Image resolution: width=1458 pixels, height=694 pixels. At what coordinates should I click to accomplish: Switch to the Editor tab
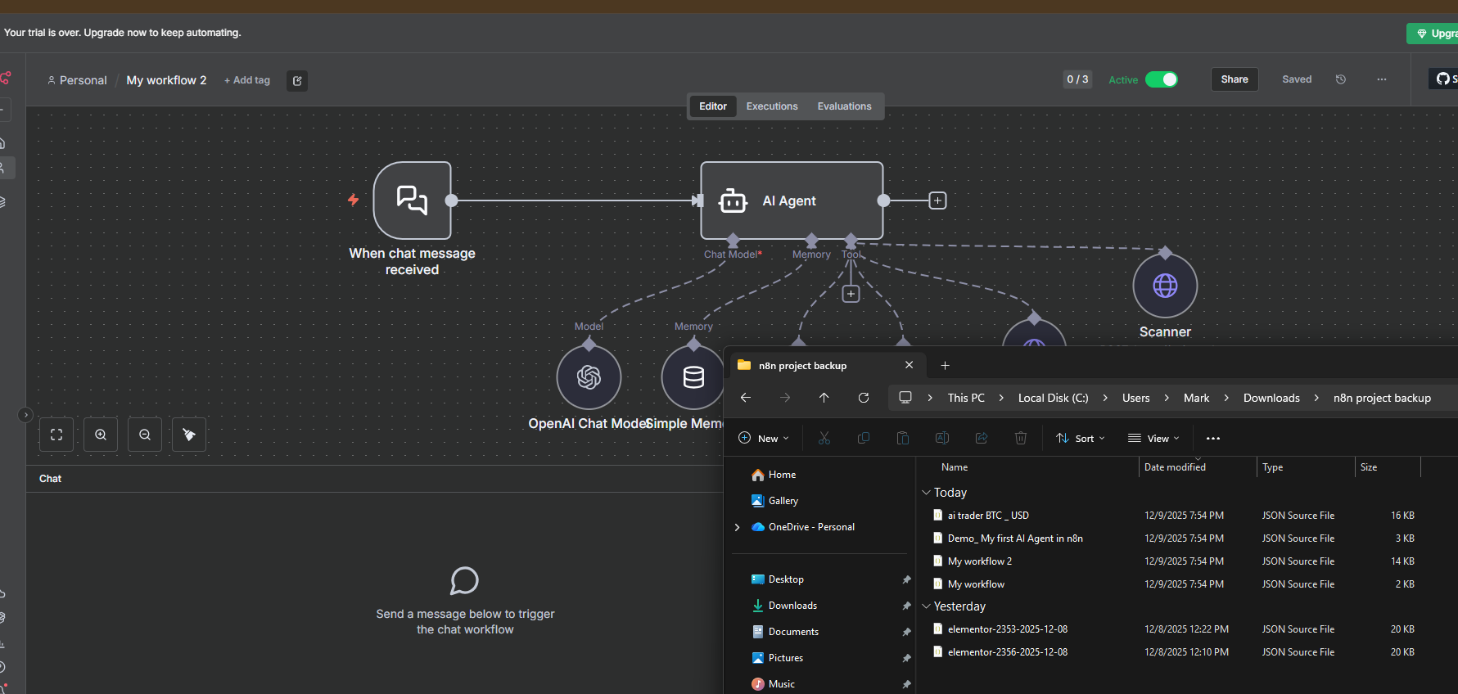[713, 106]
